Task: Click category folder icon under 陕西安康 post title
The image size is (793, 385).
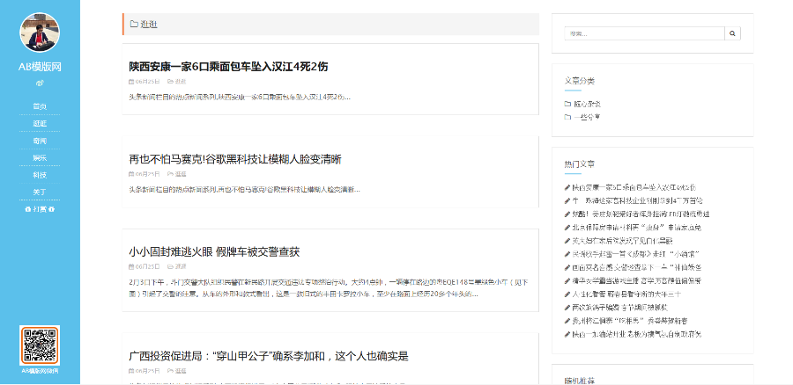Action: click(x=170, y=81)
